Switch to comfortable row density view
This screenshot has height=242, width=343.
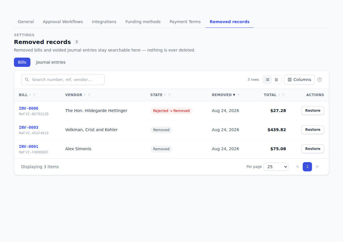click(x=267, y=80)
